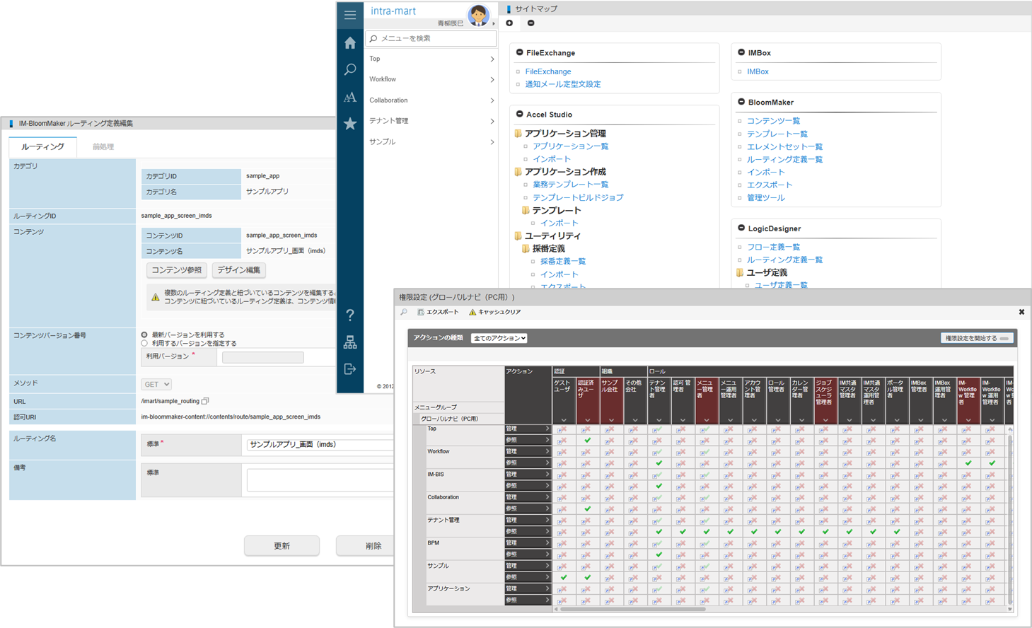
Task: Click the question mark help icon
Action: coord(350,315)
